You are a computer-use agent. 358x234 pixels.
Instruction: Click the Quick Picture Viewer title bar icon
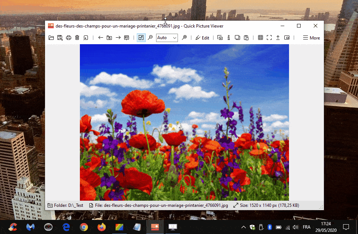click(51, 26)
